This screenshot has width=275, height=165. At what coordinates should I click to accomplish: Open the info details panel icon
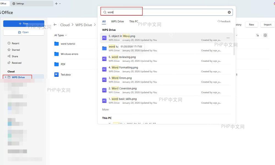tap(265, 35)
